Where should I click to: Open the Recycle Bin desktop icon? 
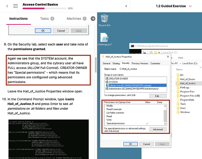tap(105, 20)
